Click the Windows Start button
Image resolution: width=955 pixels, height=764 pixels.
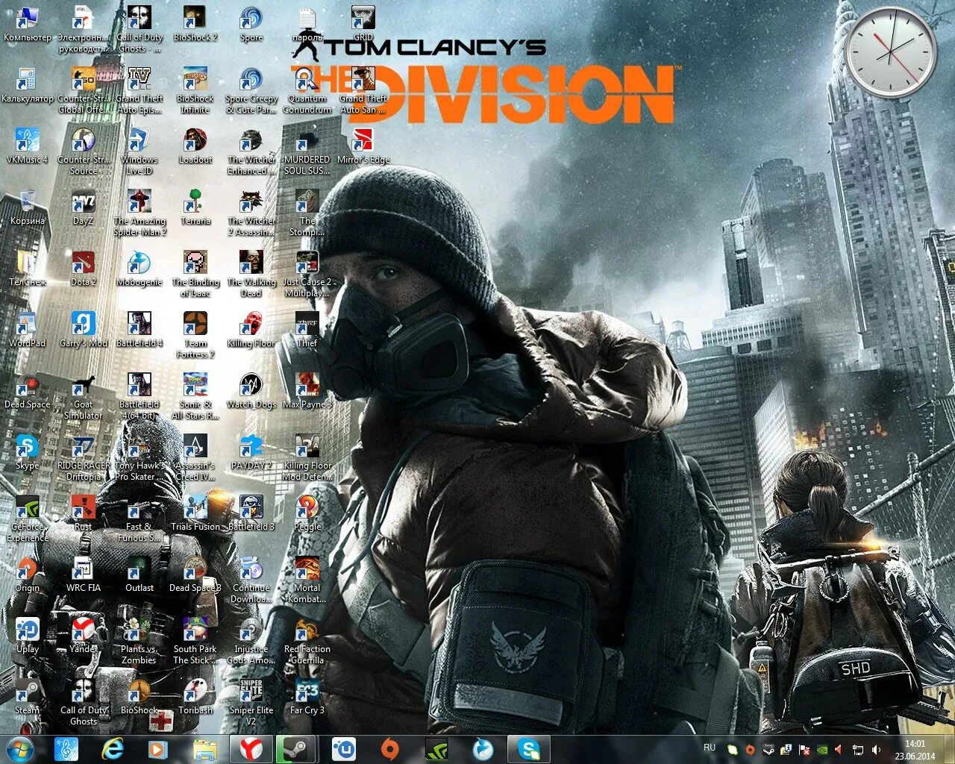pos(20,748)
